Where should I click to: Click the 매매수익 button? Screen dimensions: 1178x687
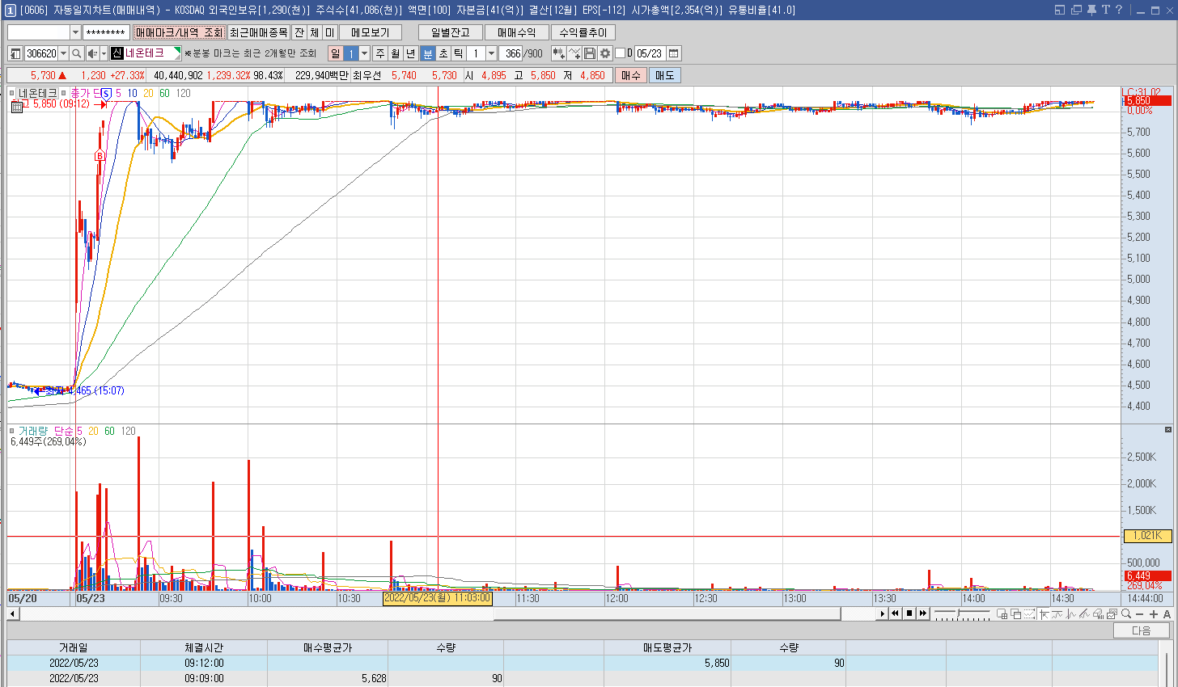click(517, 32)
